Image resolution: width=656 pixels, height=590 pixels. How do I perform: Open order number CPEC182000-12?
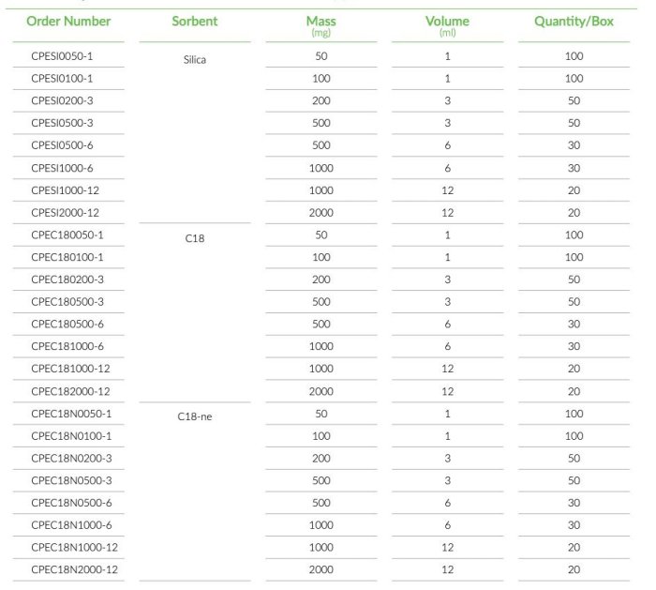coord(70,391)
